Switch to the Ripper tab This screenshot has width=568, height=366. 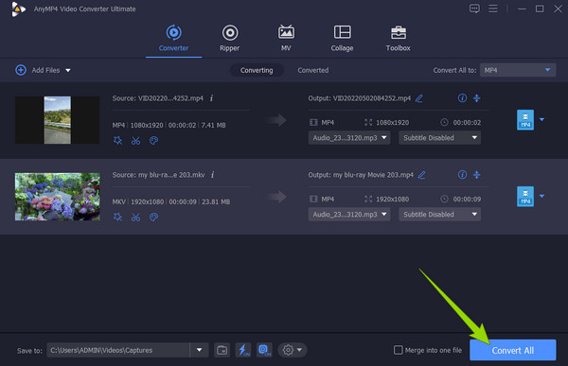(x=230, y=39)
